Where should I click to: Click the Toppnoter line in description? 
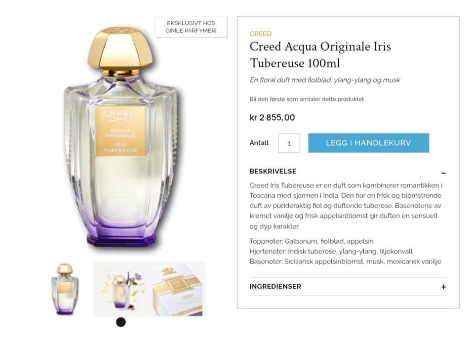tap(312, 241)
